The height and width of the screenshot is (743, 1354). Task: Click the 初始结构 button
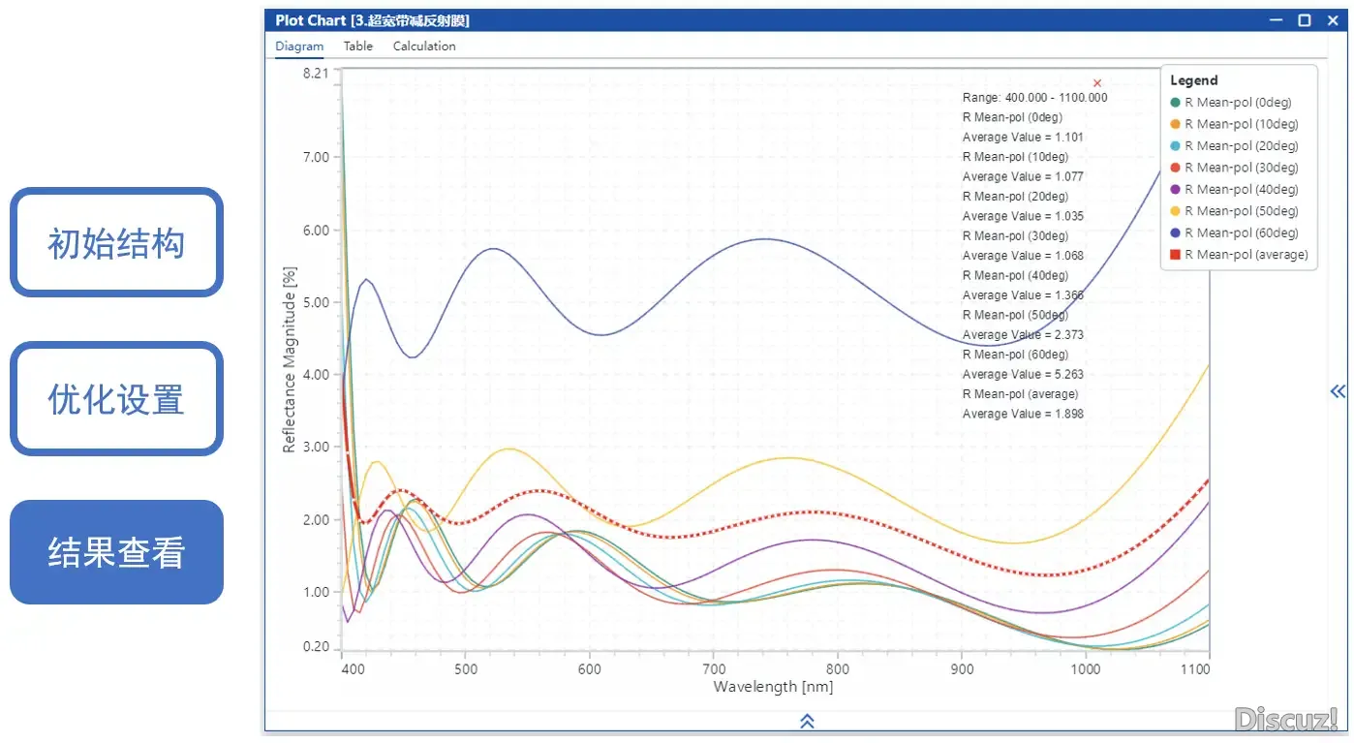click(x=116, y=243)
